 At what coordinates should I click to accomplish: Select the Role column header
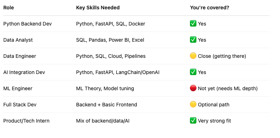click(x=9, y=8)
